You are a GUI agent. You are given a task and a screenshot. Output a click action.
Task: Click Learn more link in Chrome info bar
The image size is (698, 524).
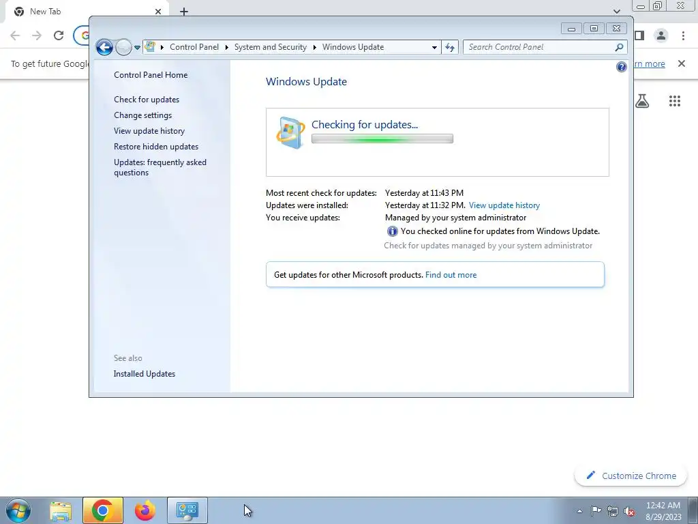click(x=649, y=63)
